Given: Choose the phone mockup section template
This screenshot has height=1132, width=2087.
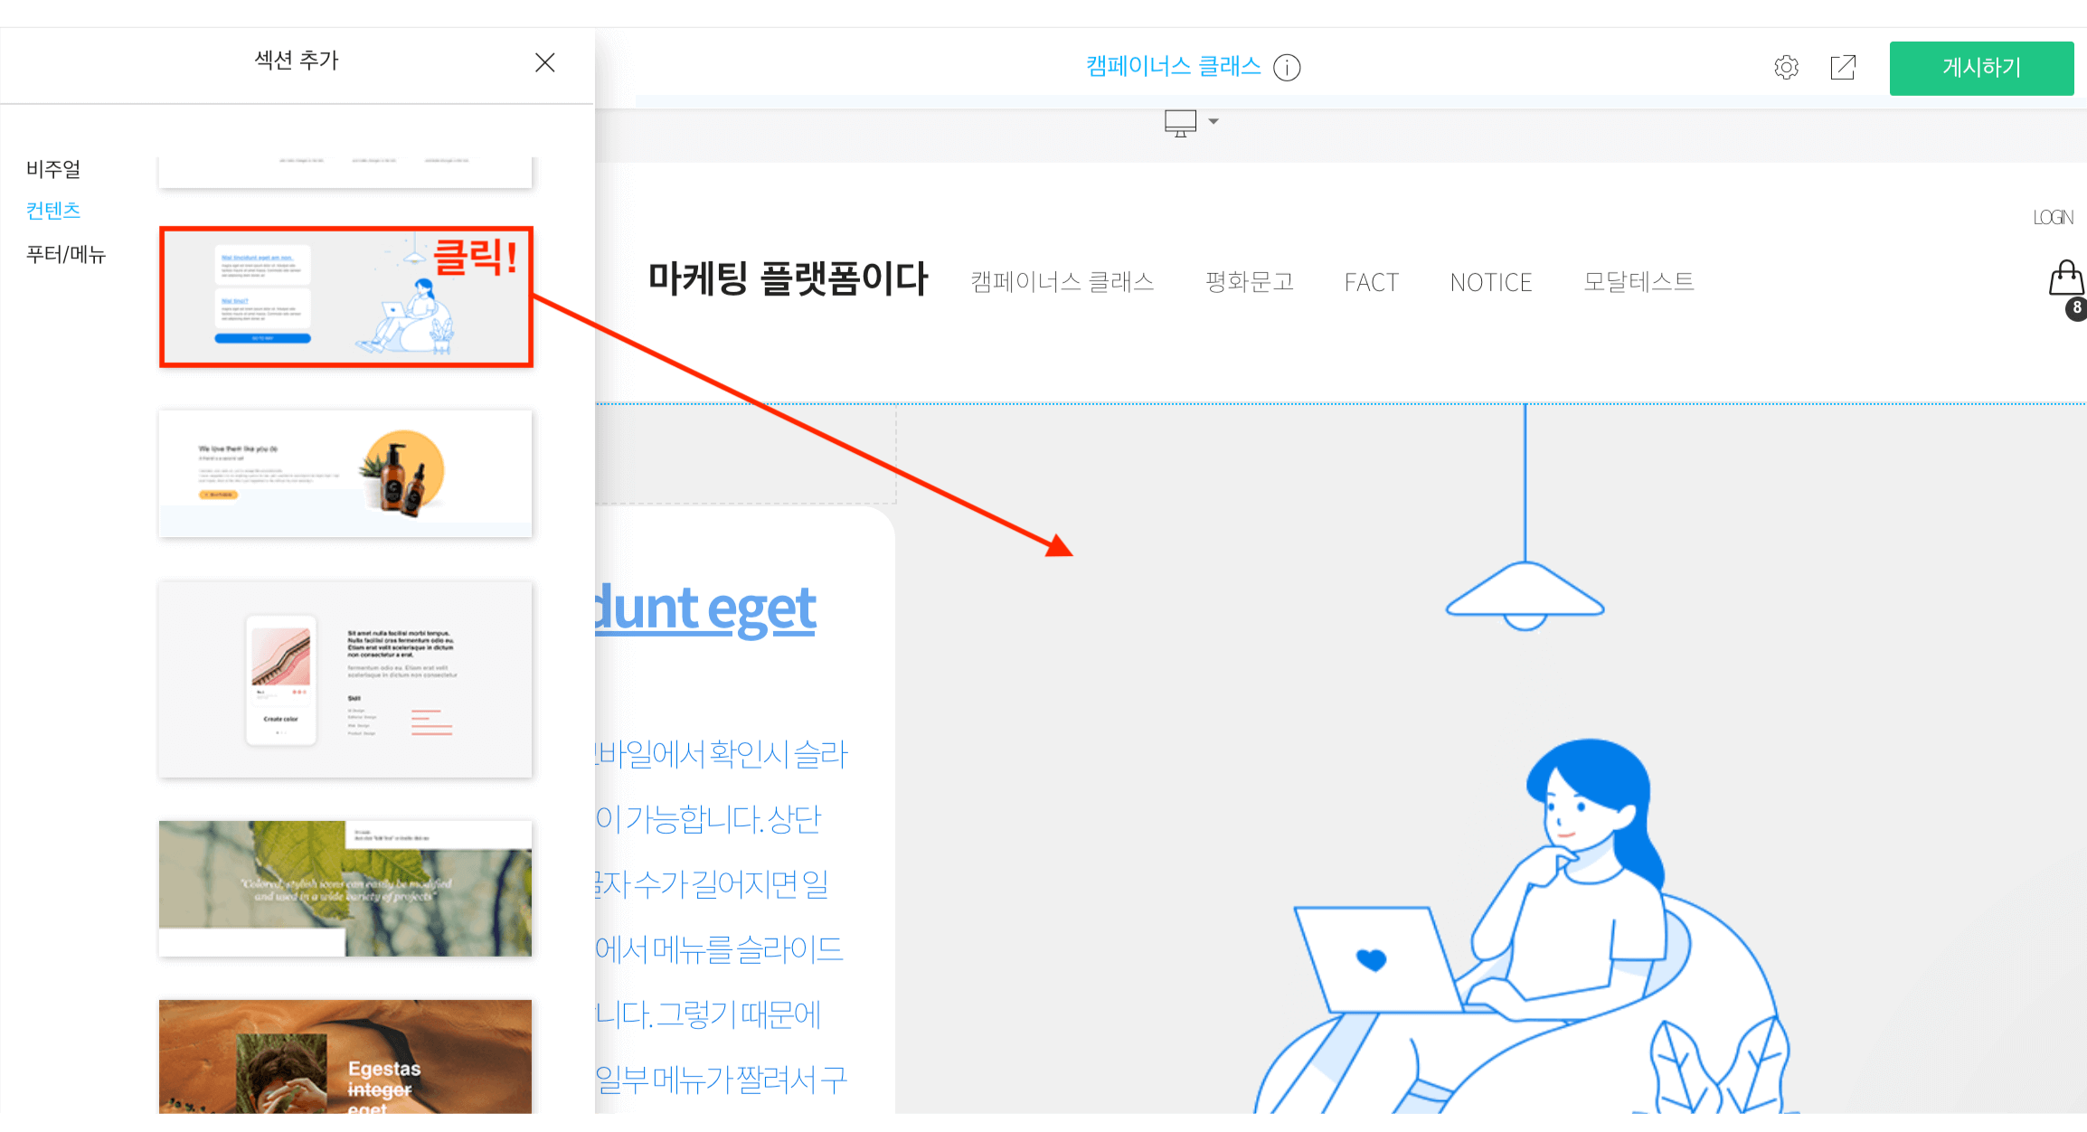Looking at the screenshot, I should click(345, 679).
